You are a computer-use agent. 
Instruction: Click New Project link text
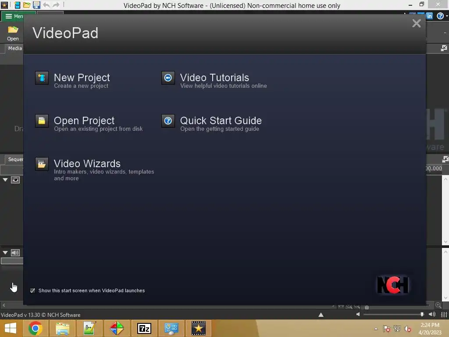(x=82, y=78)
